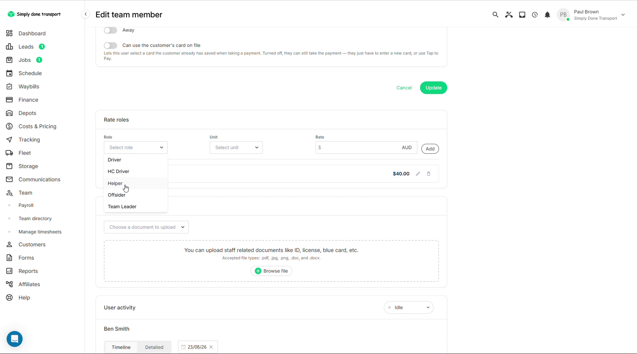Switch to the Detailed tab
The image size is (637, 354).
coord(154,347)
